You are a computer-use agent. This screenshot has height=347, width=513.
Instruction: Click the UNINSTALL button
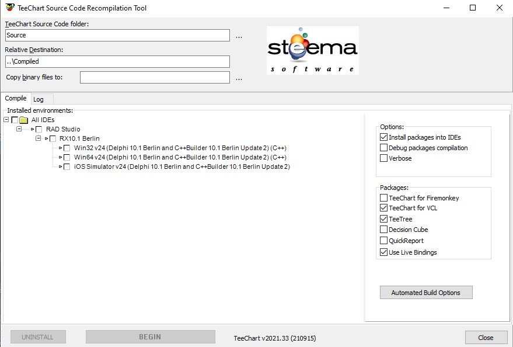click(38, 337)
